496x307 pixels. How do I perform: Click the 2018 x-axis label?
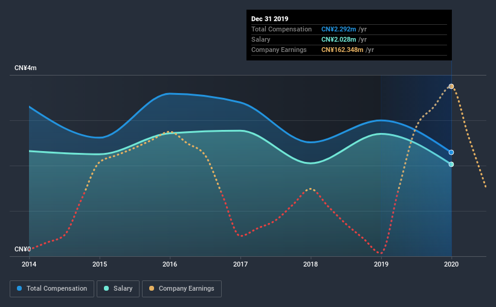311,264
